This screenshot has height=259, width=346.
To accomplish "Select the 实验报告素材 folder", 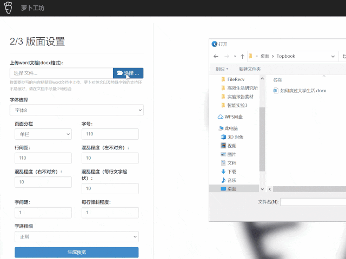I will coord(237,97).
